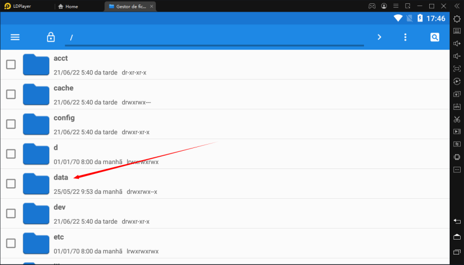The width and height of the screenshot is (464, 265).
Task: Open LDPlayer settings hexagon icon
Action: pos(457,19)
